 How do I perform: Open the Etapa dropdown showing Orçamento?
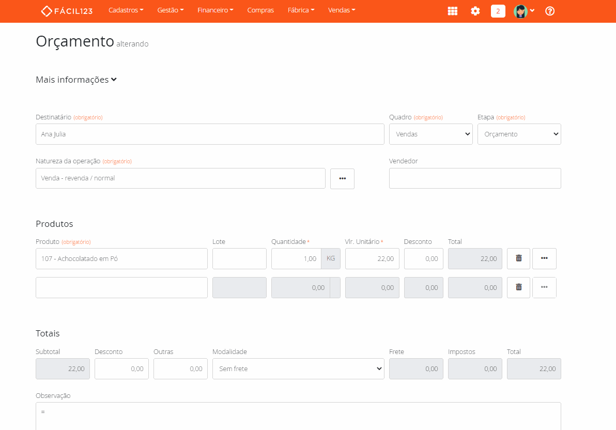[519, 134]
